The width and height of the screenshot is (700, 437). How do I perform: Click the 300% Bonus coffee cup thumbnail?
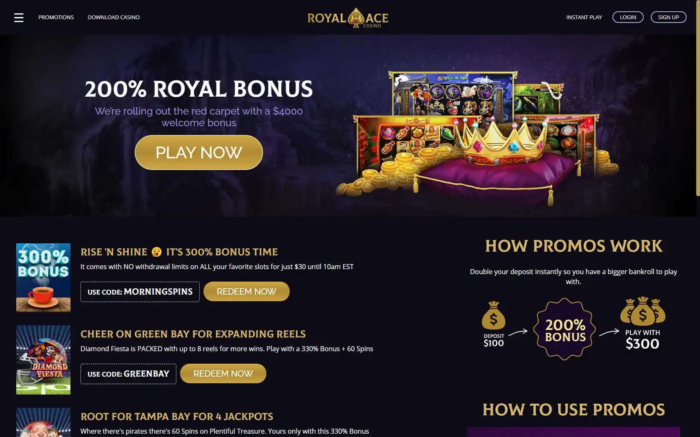click(43, 277)
